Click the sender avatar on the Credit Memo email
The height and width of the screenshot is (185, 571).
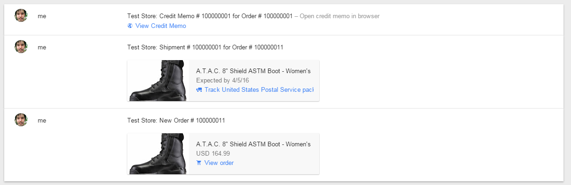click(21, 15)
